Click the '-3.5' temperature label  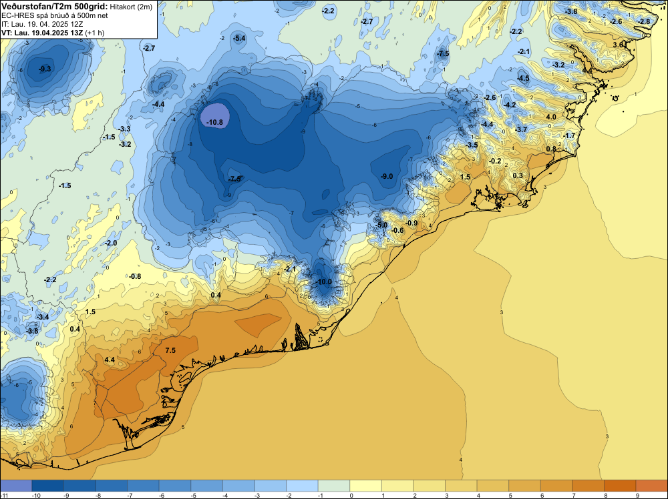click(472, 145)
